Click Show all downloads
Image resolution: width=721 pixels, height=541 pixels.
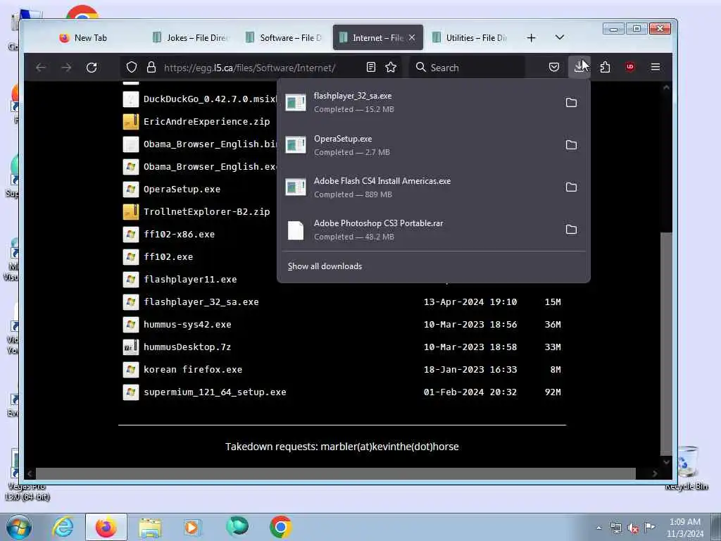click(x=325, y=266)
